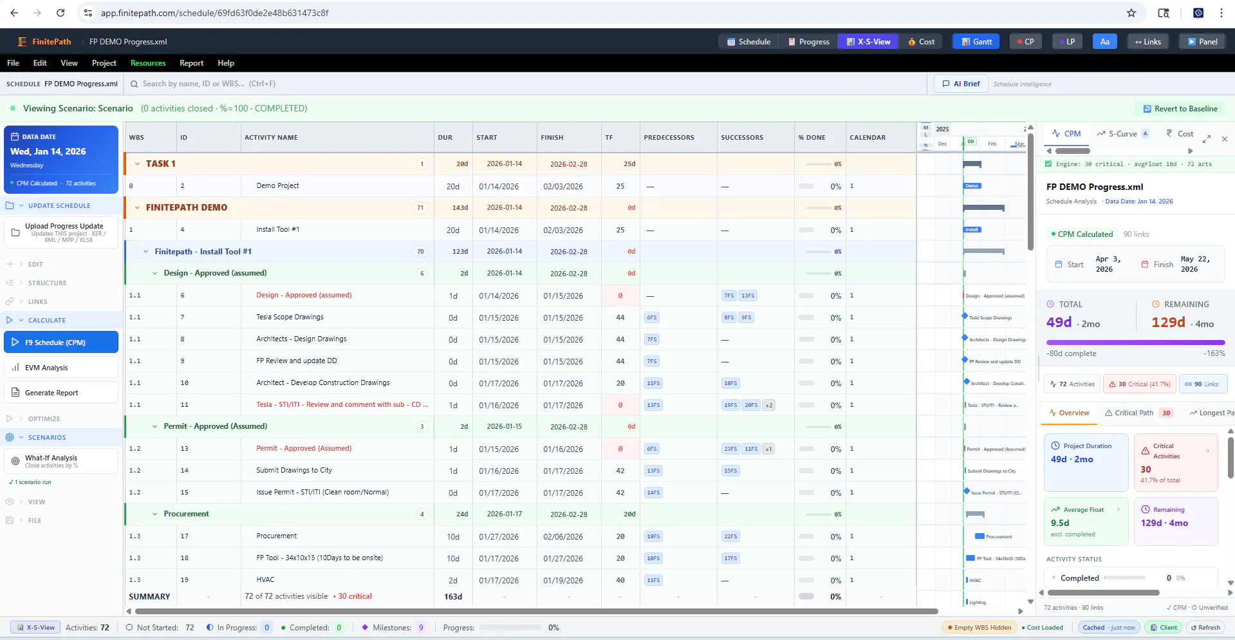Open EVM Analysis tool
The height and width of the screenshot is (640, 1235).
tap(61, 368)
